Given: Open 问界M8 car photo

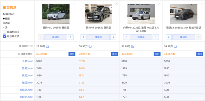Looking at the screenshot, I should 141,14.
